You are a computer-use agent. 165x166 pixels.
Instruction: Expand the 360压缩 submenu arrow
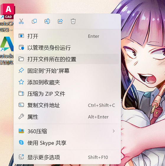pos(114,131)
